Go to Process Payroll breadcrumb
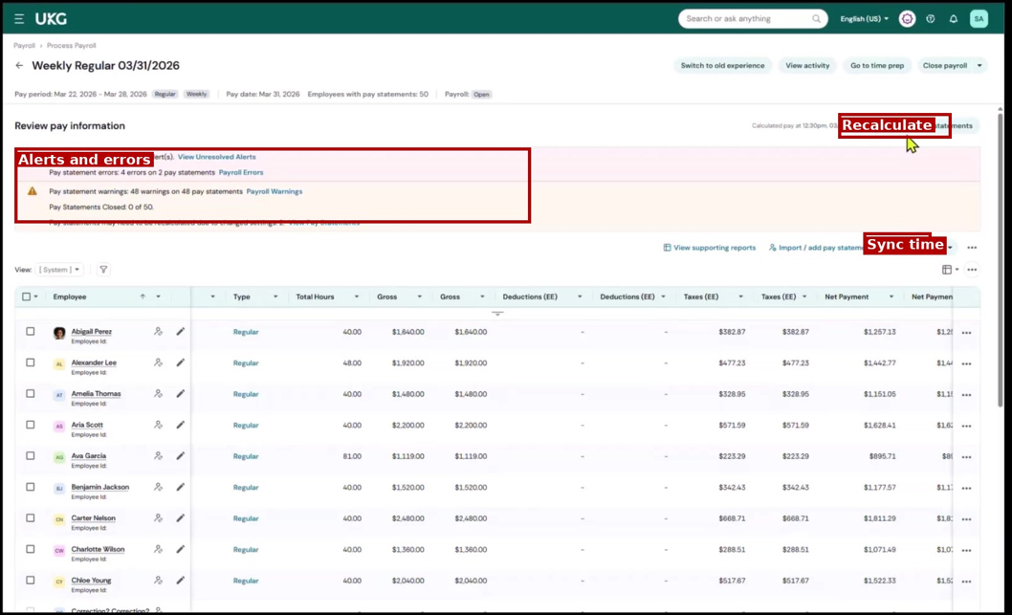Viewport: 1012px width, 615px height. pos(71,45)
